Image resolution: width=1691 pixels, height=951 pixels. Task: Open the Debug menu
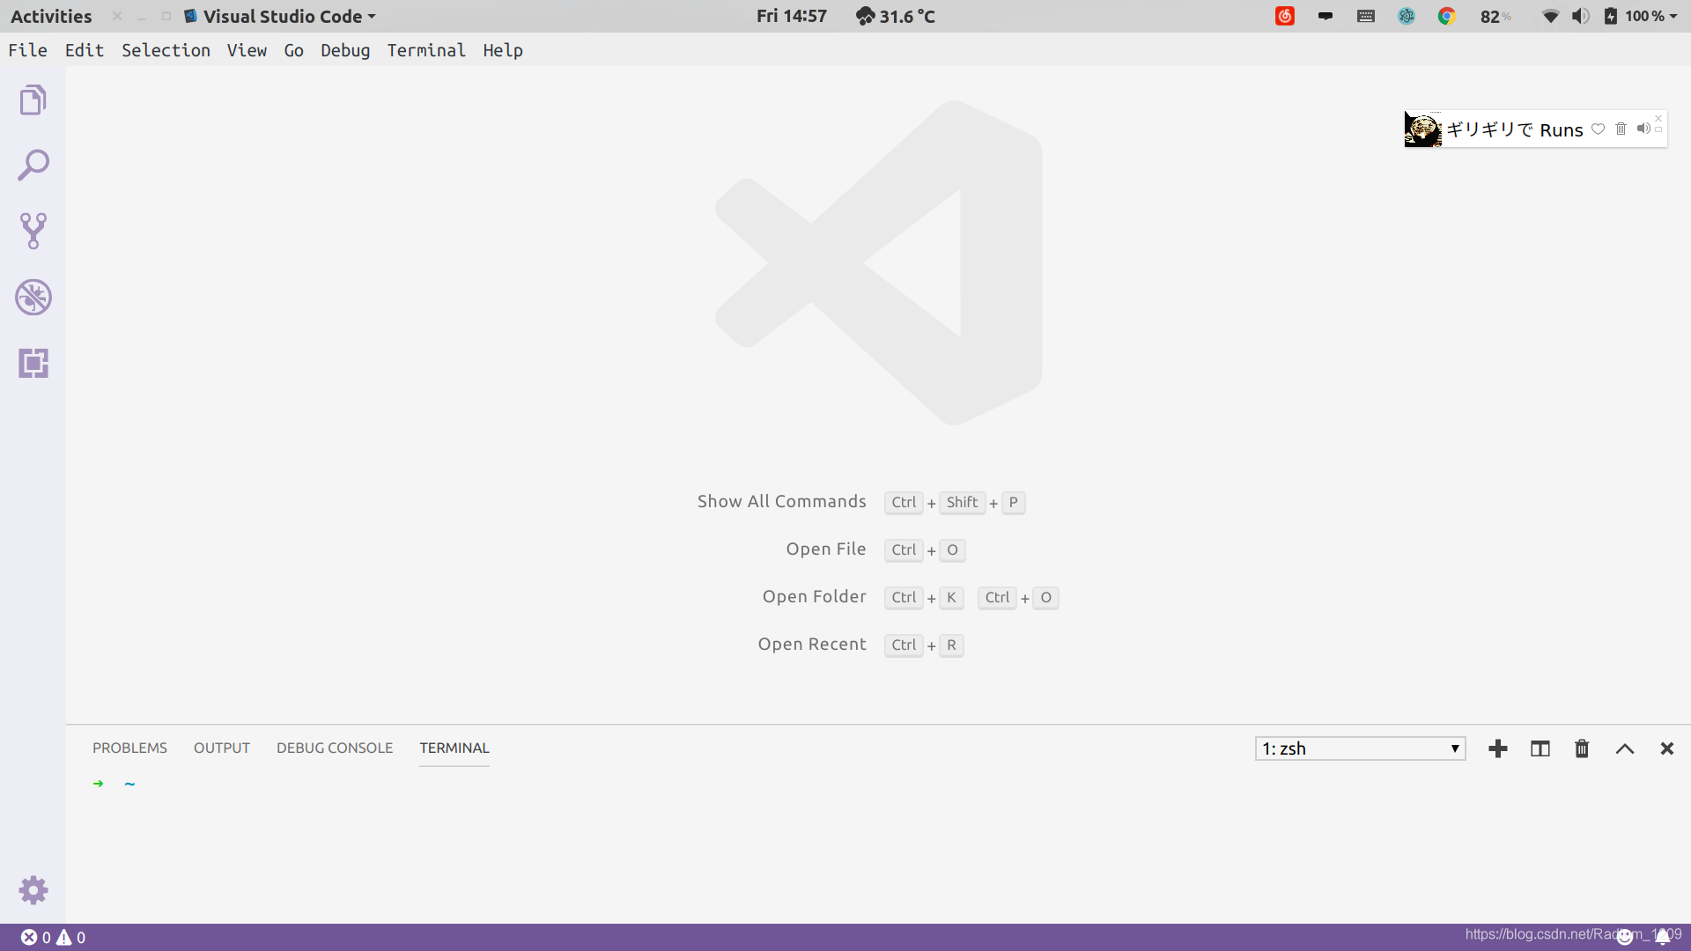point(345,50)
